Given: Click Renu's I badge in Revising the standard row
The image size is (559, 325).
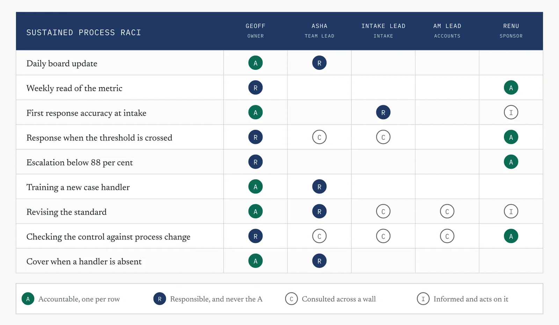Looking at the screenshot, I should pyautogui.click(x=511, y=211).
